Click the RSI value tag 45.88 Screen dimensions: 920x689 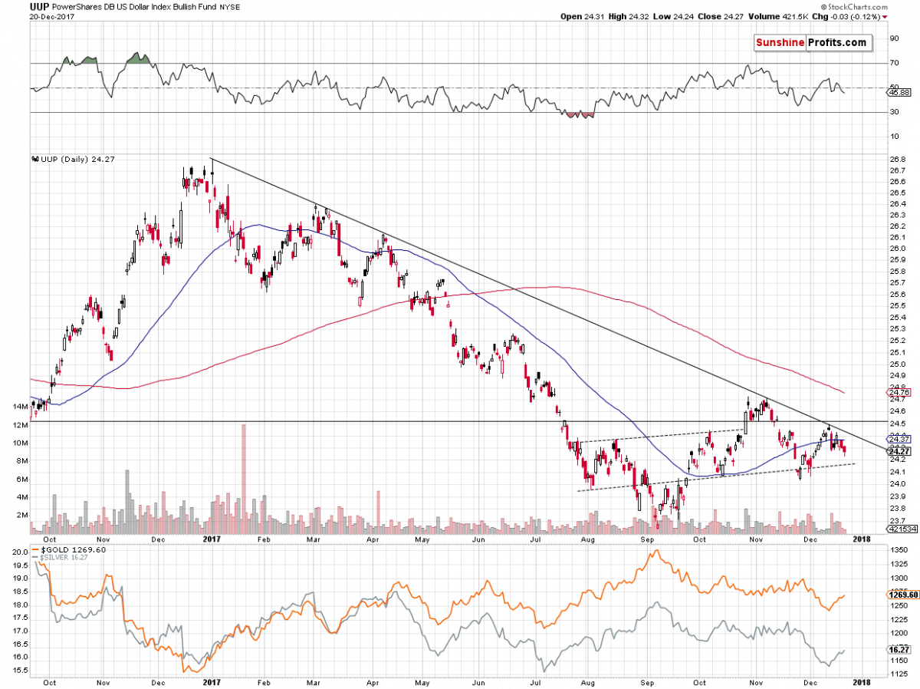[x=898, y=92]
